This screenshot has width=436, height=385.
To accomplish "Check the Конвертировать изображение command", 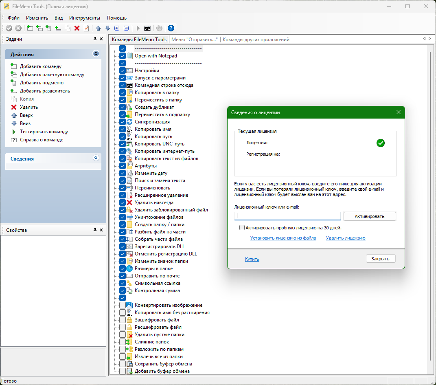I will click(123, 305).
